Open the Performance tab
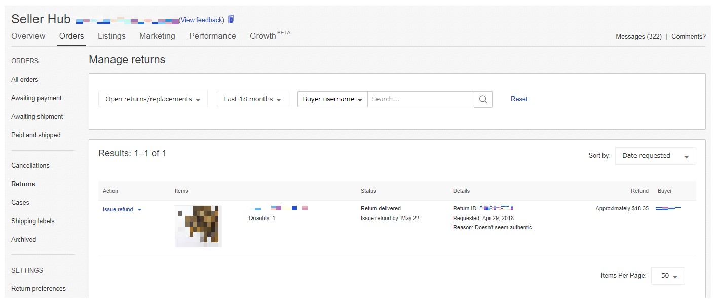The width and height of the screenshot is (716, 305). [212, 36]
